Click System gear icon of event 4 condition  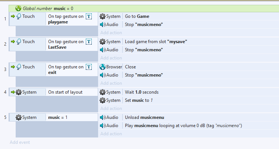pos(19,92)
